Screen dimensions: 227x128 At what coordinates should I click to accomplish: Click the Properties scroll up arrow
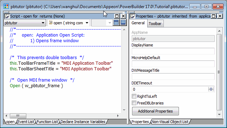[219, 31]
